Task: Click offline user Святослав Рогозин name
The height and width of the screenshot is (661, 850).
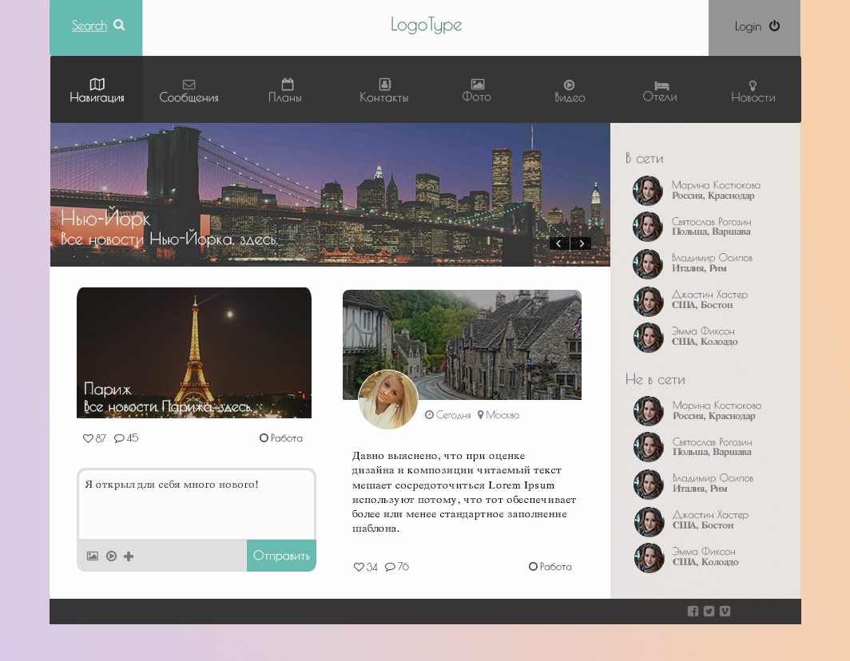Action: (713, 442)
